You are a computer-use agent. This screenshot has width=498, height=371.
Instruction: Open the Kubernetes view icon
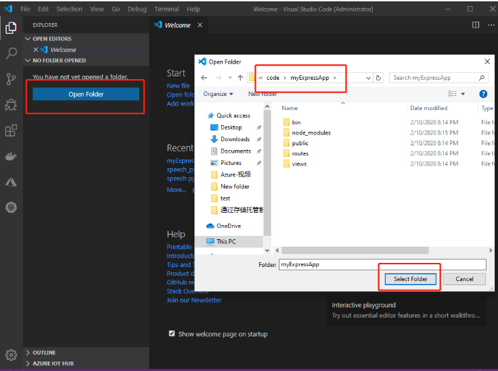[x=11, y=207]
